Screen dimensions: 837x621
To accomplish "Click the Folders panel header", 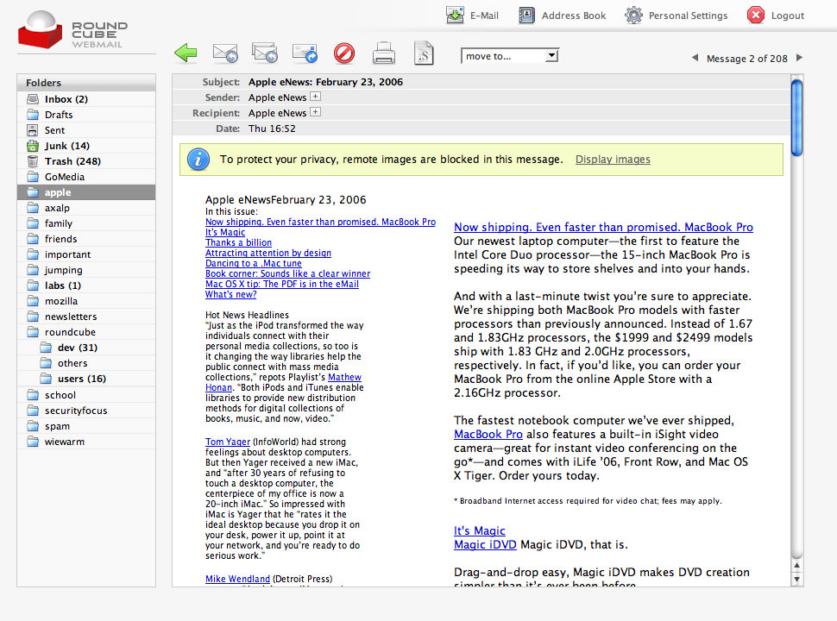I will point(86,83).
